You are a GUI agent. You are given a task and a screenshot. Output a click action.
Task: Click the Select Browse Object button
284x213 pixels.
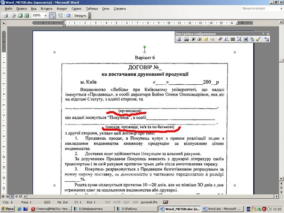tap(281, 187)
